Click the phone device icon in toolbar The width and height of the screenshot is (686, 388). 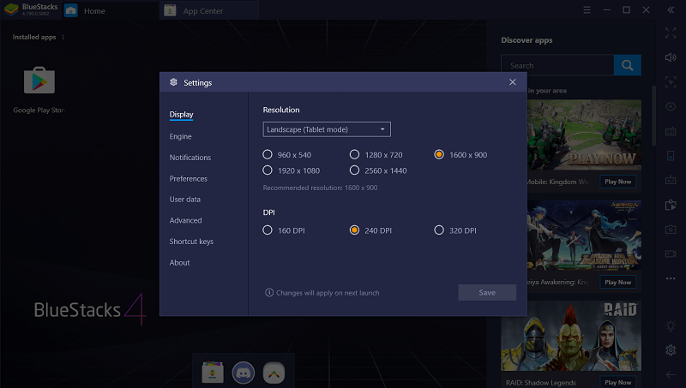(x=671, y=156)
